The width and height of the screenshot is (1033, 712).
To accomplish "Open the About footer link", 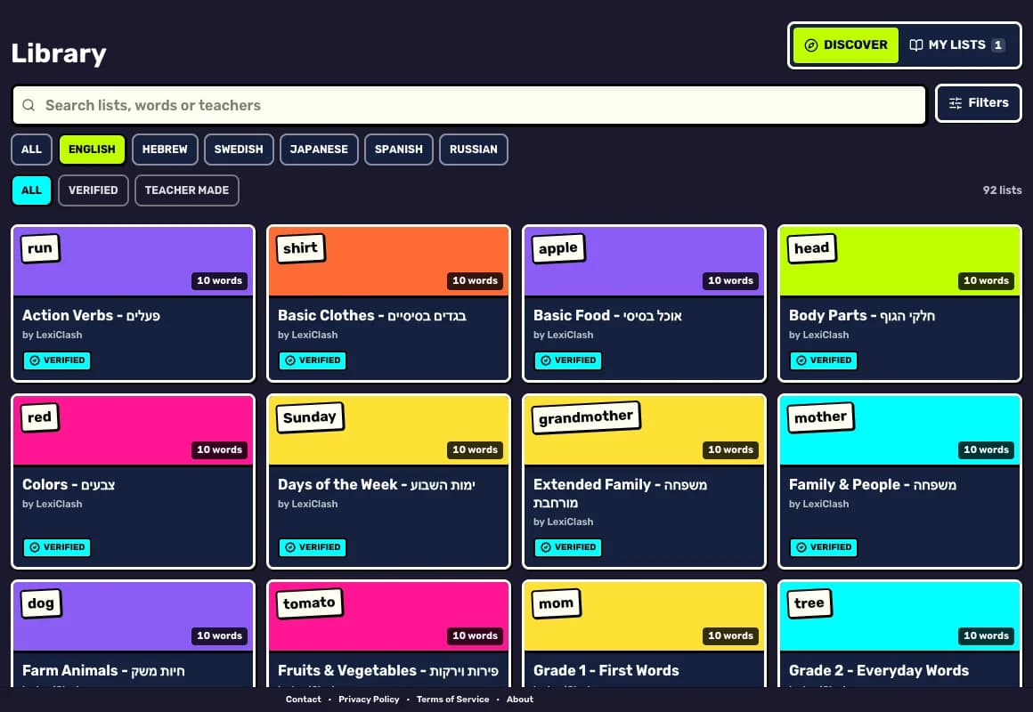I will 520,700.
